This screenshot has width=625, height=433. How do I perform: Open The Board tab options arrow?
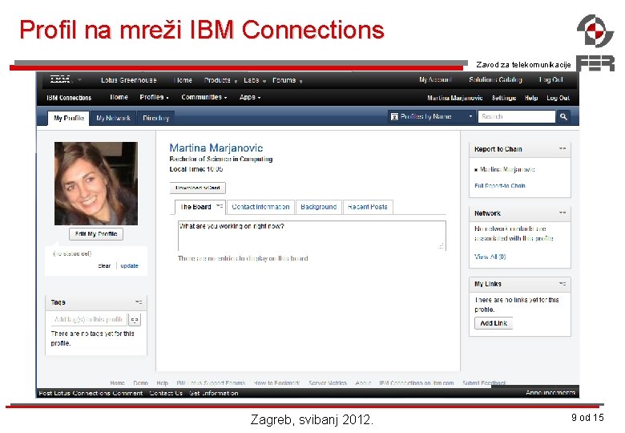[220, 207]
